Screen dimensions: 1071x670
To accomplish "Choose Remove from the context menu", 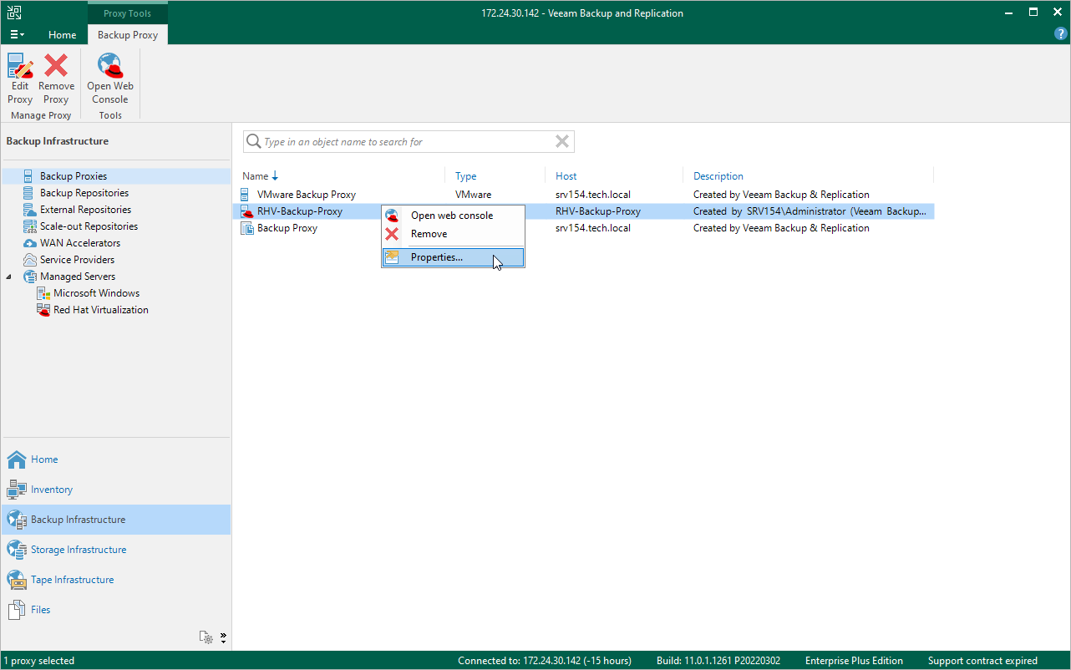I will click(x=453, y=234).
